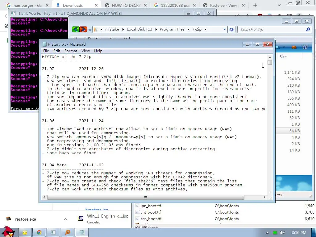The width and height of the screenshot is (316, 237).
Task: Switch to Notepad via taskbar icon
Action: point(82,233)
